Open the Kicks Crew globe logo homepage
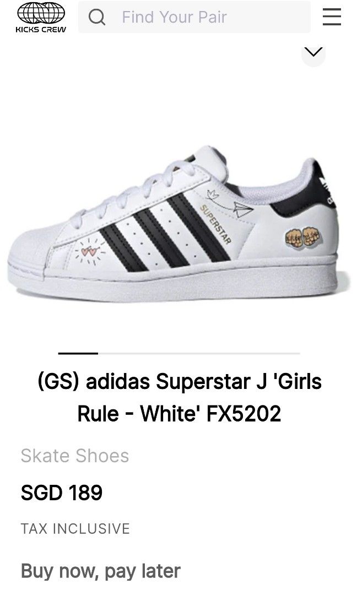 click(x=41, y=18)
